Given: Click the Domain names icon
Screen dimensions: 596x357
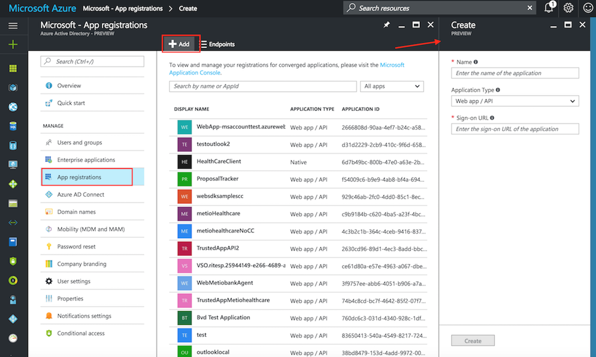Looking at the screenshot, I should click(x=49, y=212).
